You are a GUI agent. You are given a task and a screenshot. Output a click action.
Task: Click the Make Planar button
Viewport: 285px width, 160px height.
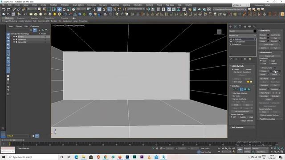click(x=265, y=93)
